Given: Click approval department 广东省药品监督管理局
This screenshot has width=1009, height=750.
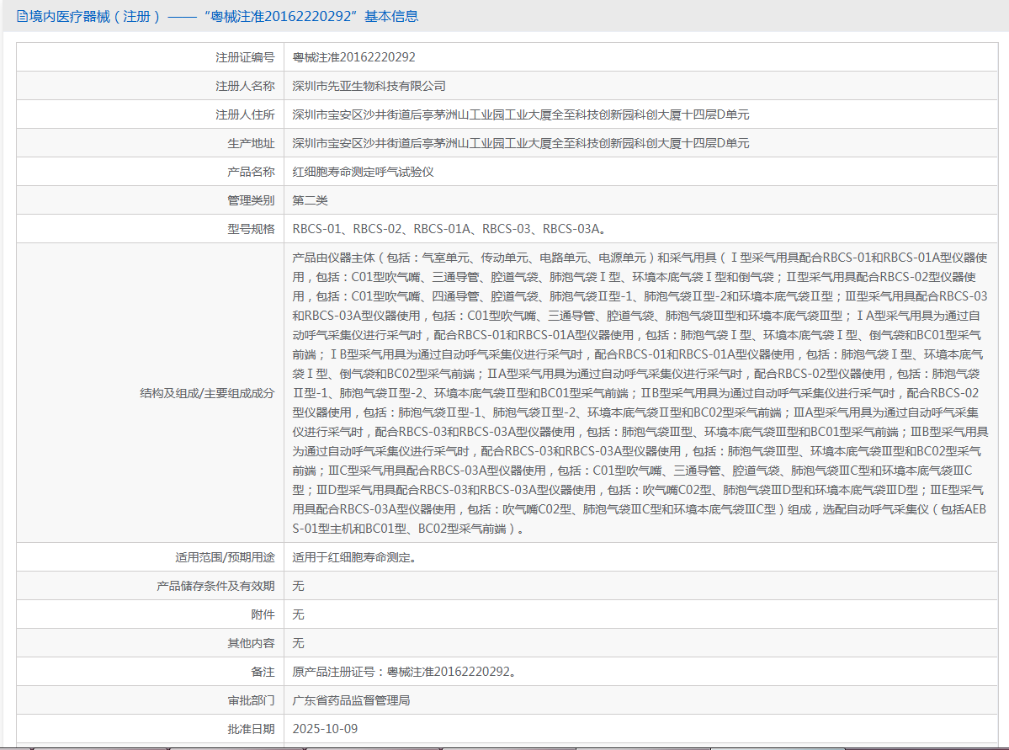Looking at the screenshot, I should (x=351, y=700).
